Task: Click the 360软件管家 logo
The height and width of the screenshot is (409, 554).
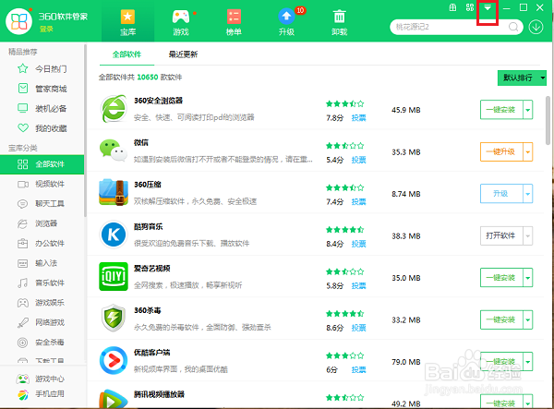Action: coord(19,21)
